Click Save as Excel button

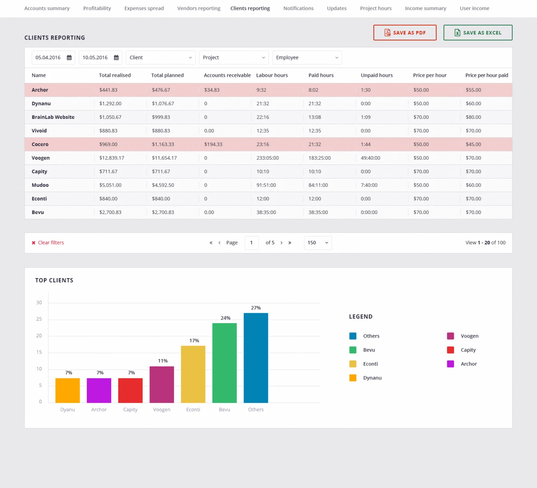(478, 33)
